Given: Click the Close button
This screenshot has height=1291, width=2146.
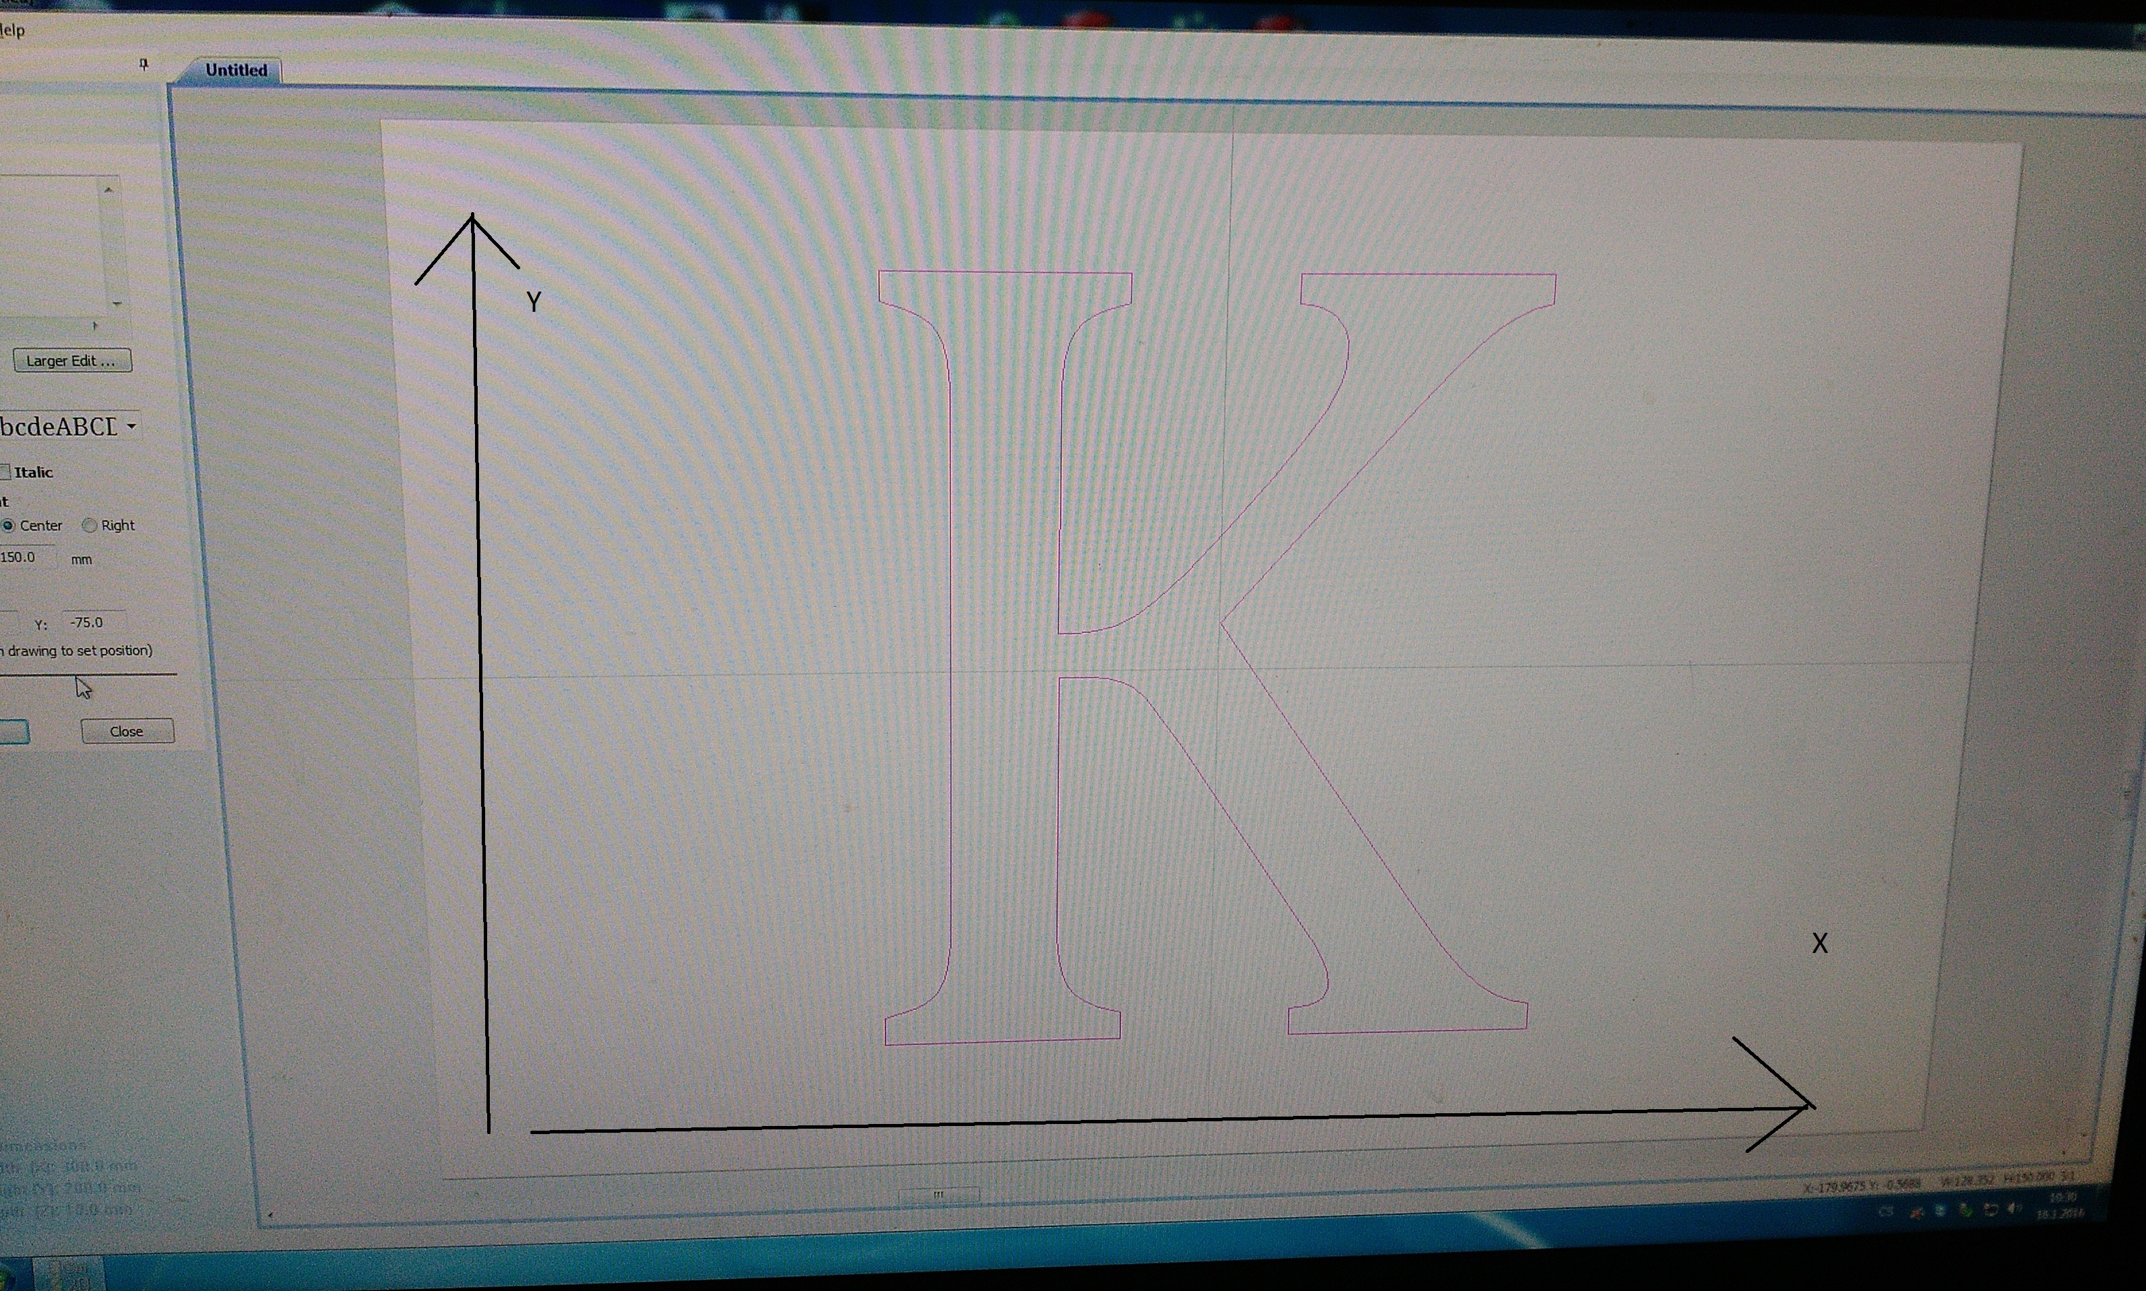Looking at the screenshot, I should tap(127, 731).
